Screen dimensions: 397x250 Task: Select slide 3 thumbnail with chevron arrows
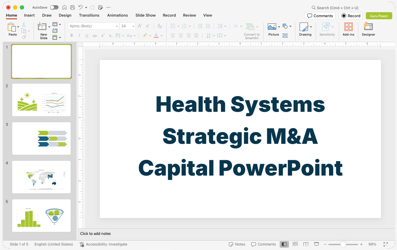click(x=41, y=138)
